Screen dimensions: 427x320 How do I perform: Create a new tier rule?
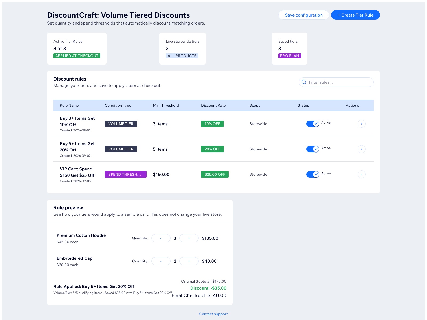(x=355, y=15)
